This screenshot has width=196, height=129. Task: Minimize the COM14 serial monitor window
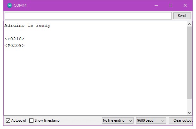pos(156,5)
